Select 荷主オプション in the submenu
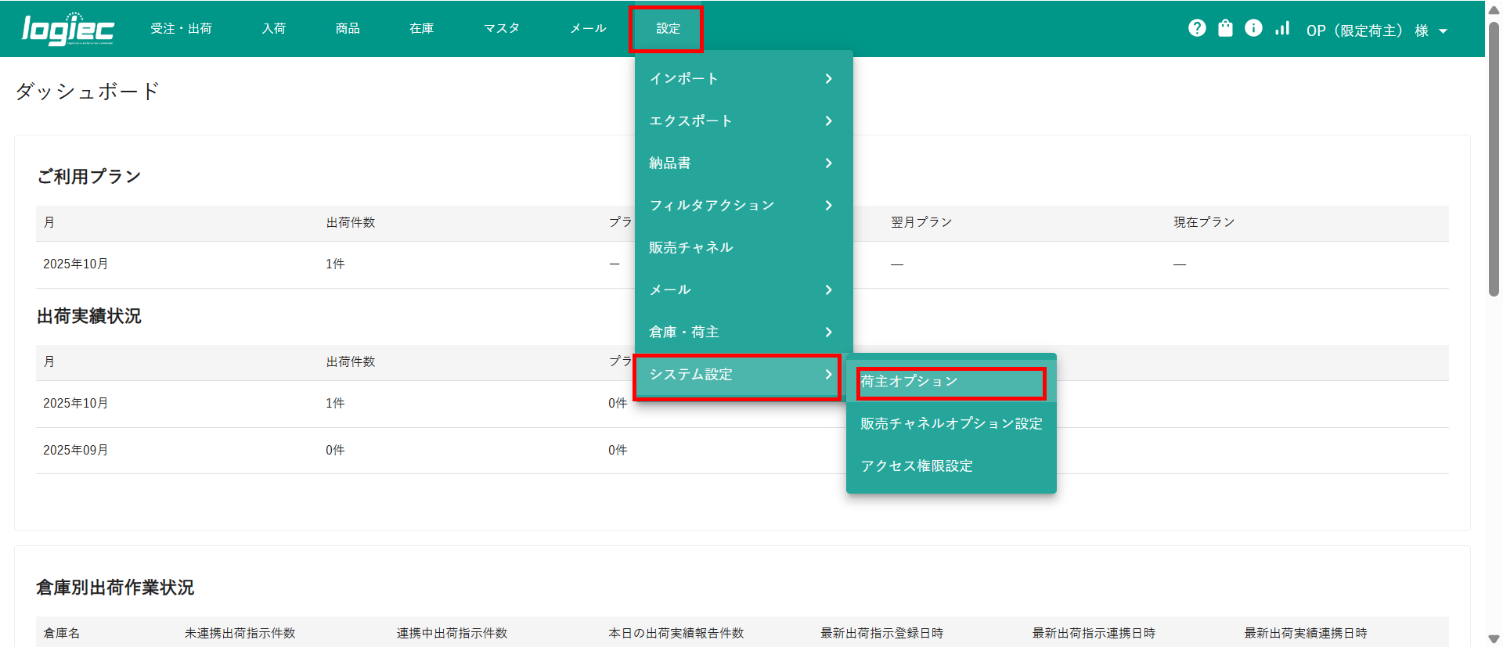Image resolution: width=1503 pixels, height=647 pixels. point(950,382)
